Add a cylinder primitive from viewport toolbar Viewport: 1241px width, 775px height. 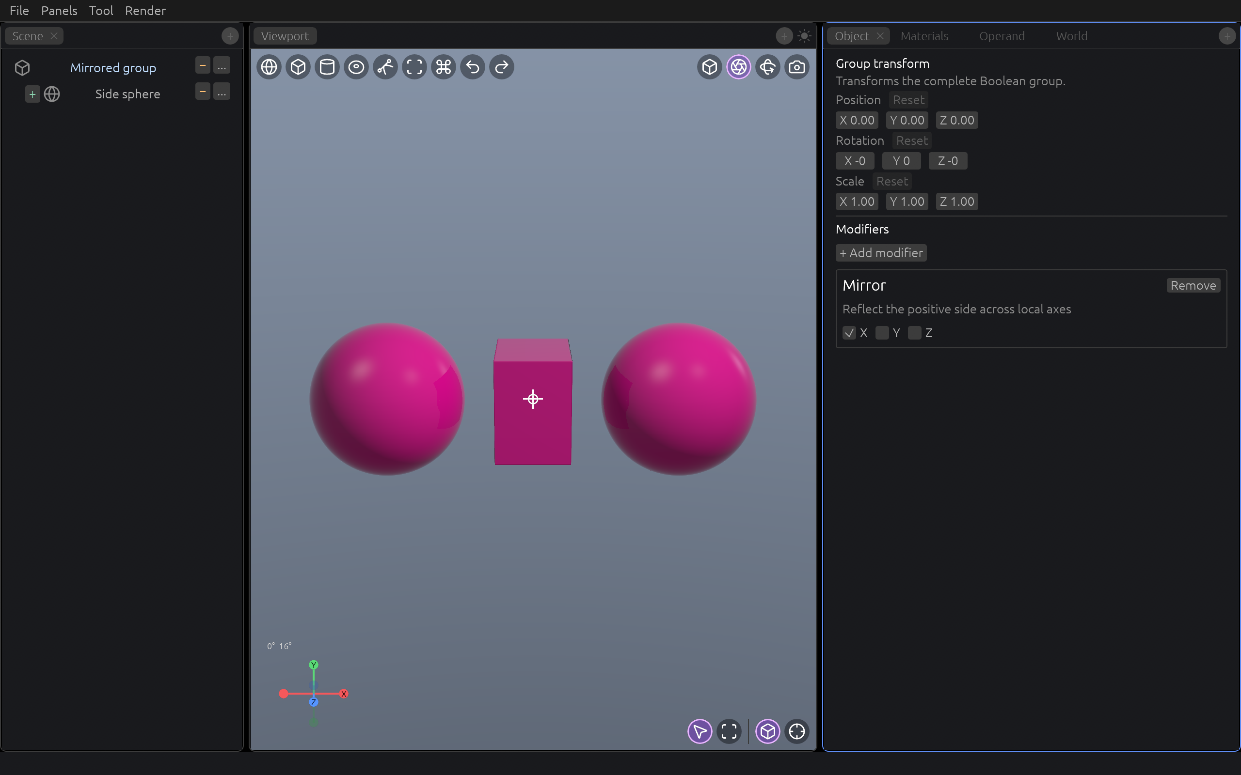click(327, 67)
